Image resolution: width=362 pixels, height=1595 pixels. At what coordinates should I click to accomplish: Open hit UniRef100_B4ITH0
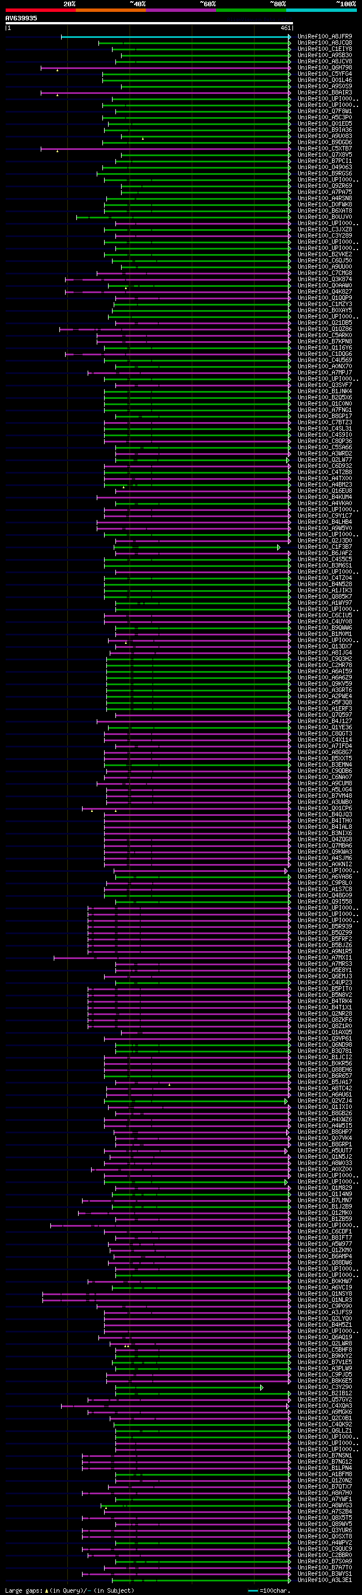click(x=324, y=821)
